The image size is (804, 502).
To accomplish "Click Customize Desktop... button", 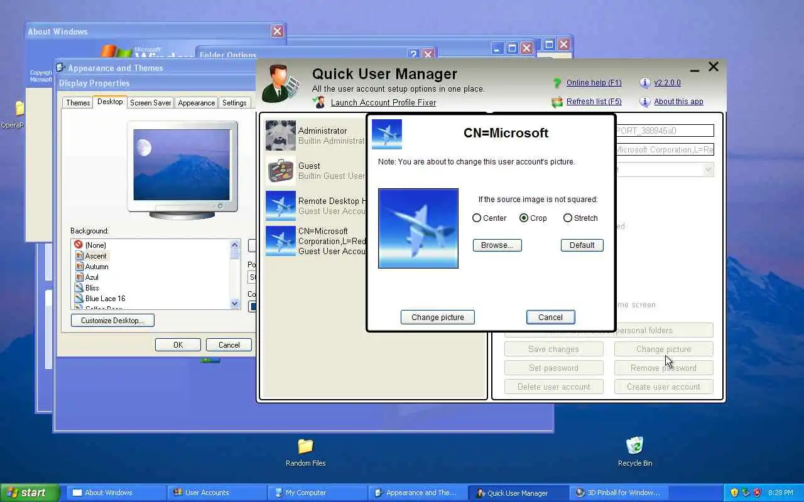I will click(113, 321).
